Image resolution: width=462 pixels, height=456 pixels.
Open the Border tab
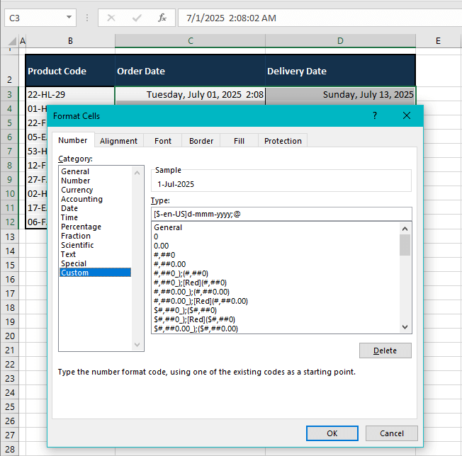point(201,141)
